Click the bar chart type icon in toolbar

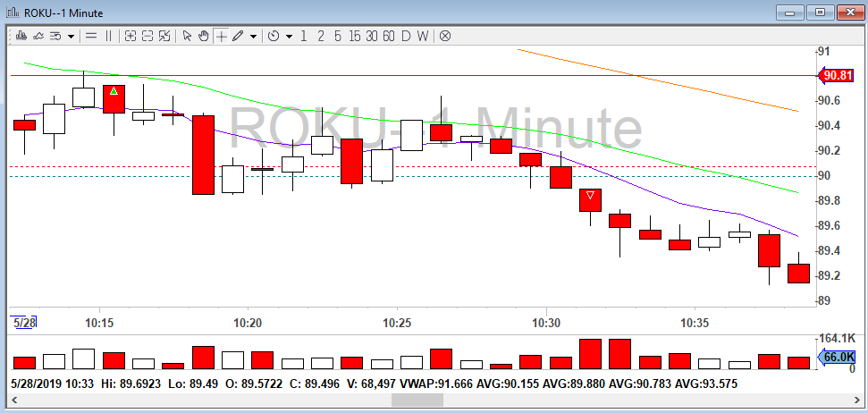coord(21,37)
